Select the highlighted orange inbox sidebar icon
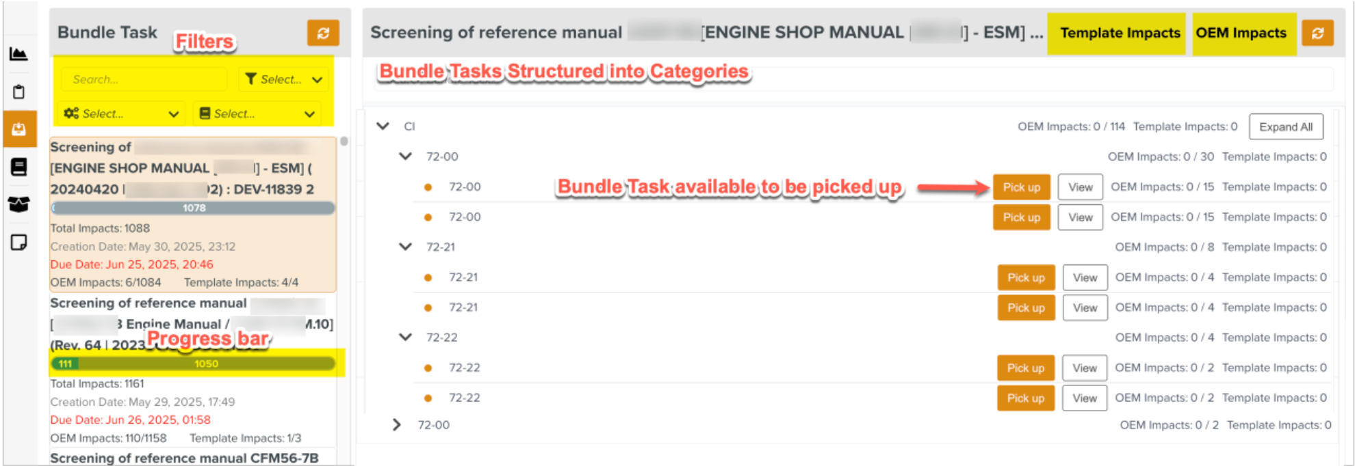Viewport: 1355px width, 466px height. (x=19, y=128)
